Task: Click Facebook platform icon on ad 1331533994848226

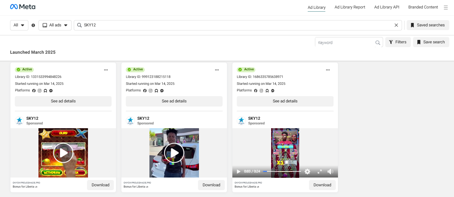Action: coord(34,90)
